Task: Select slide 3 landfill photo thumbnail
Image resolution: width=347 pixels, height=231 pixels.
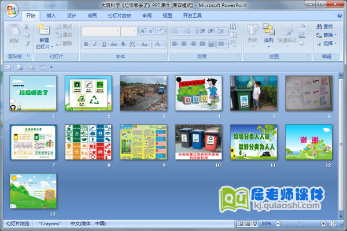Action: point(143,93)
